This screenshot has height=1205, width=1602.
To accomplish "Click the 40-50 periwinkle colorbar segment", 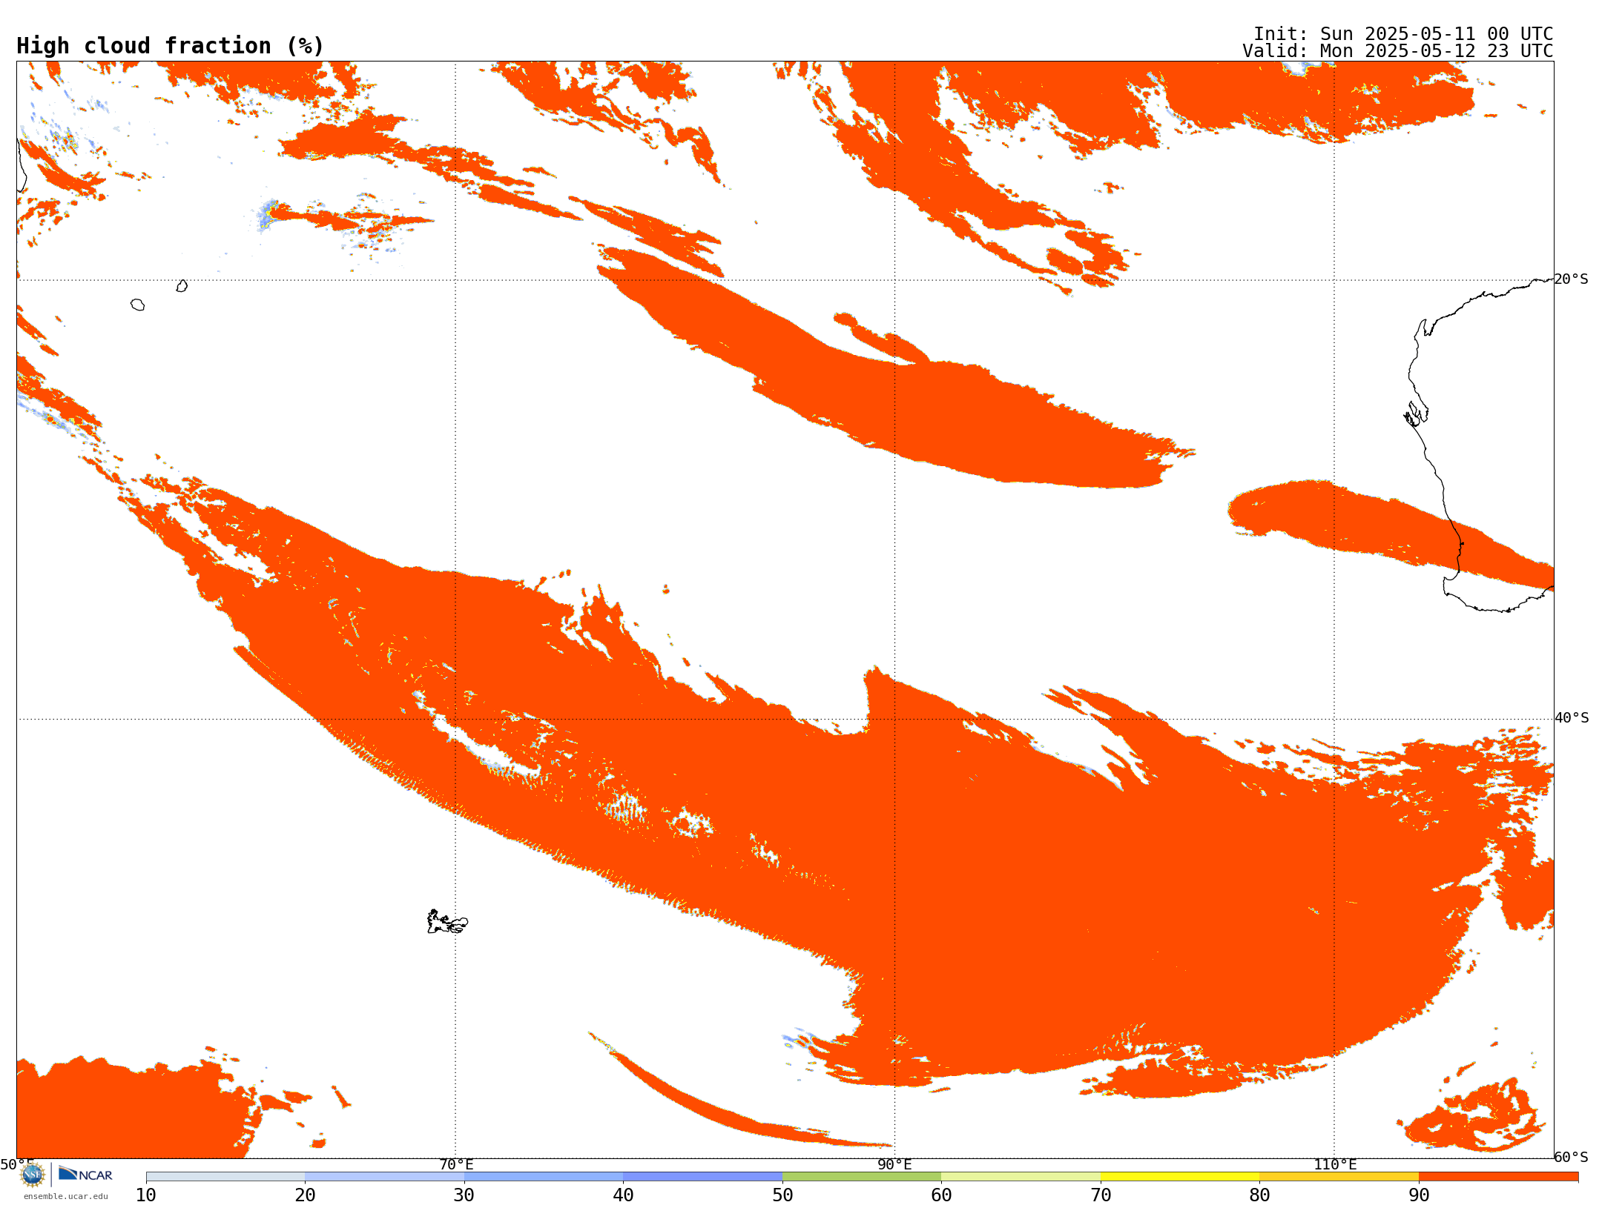I will (702, 1176).
